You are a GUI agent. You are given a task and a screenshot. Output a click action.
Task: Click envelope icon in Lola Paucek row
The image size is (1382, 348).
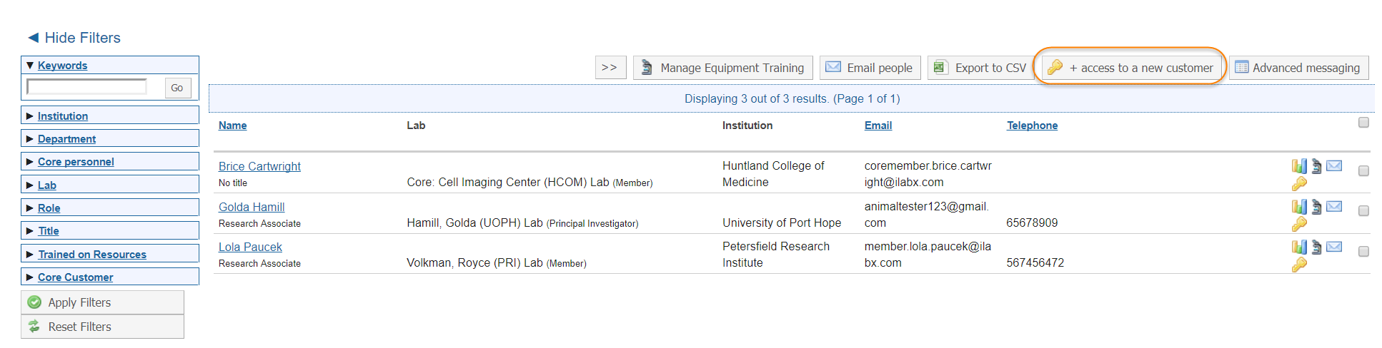coord(1334,247)
